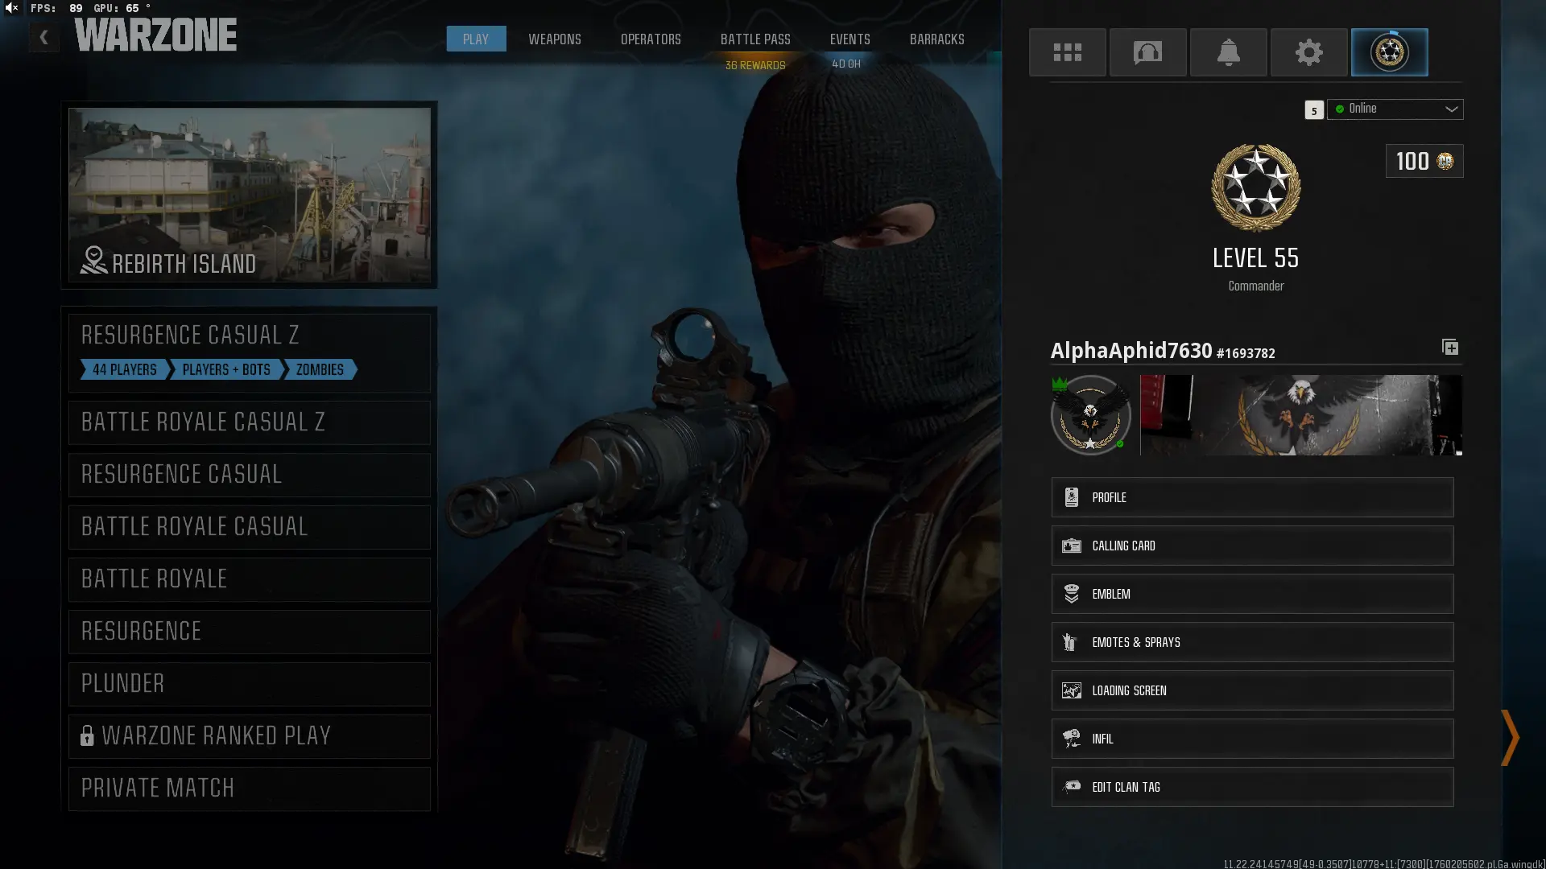Go to the Barracks tab
The width and height of the screenshot is (1546, 869).
936,39
